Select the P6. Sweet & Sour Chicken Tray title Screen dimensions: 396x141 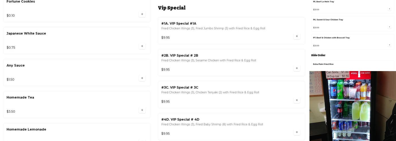(328, 20)
